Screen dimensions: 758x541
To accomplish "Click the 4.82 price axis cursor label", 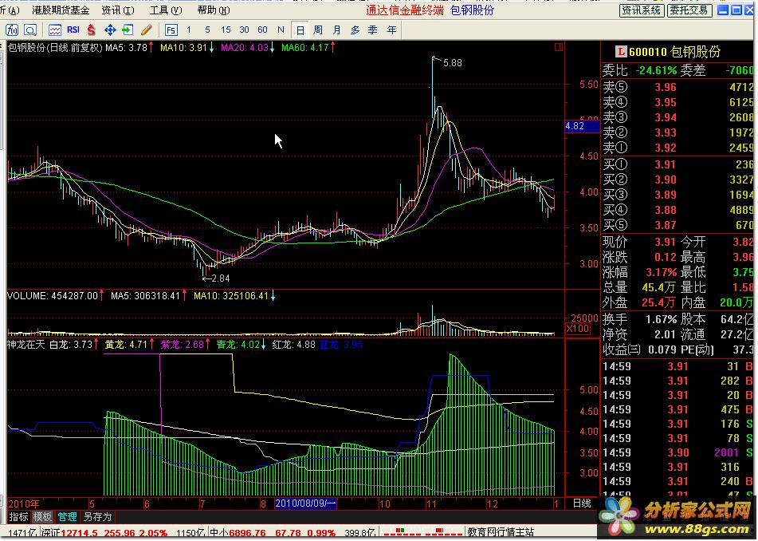I will [583, 126].
